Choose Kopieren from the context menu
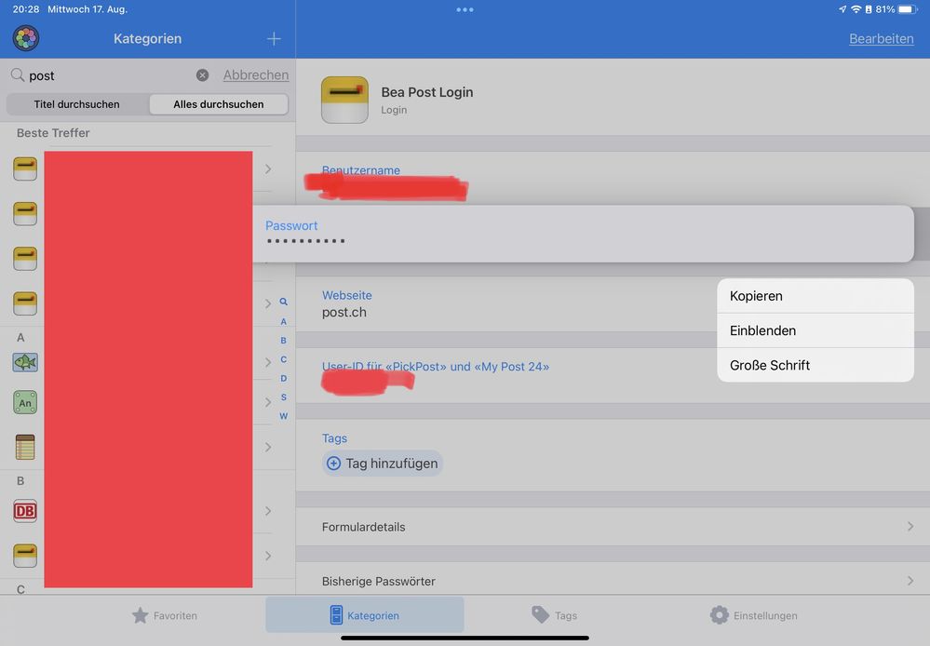The image size is (930, 646). (815, 296)
